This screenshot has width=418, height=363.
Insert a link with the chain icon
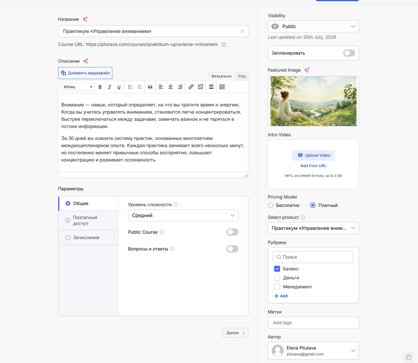point(191,87)
